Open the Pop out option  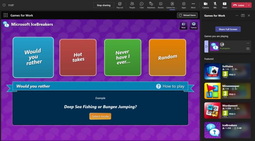120,5
